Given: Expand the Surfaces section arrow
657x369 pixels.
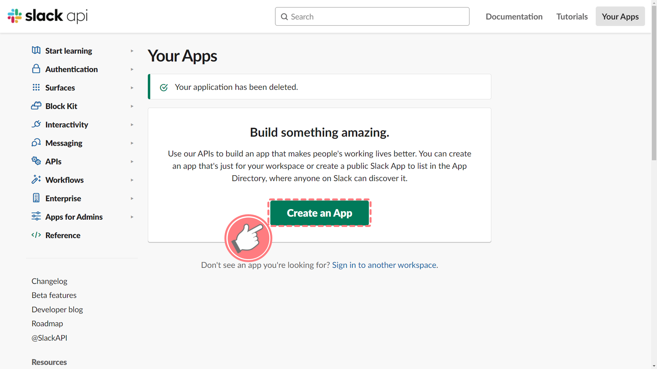Looking at the screenshot, I should coord(132,88).
